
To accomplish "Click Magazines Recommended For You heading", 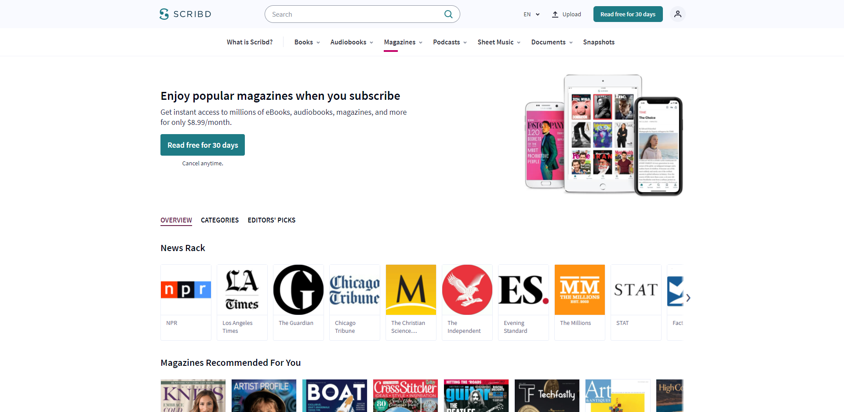I will click(x=231, y=363).
